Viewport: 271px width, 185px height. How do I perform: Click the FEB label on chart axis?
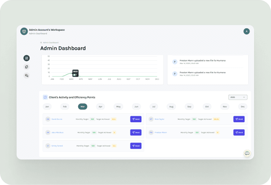point(62,79)
